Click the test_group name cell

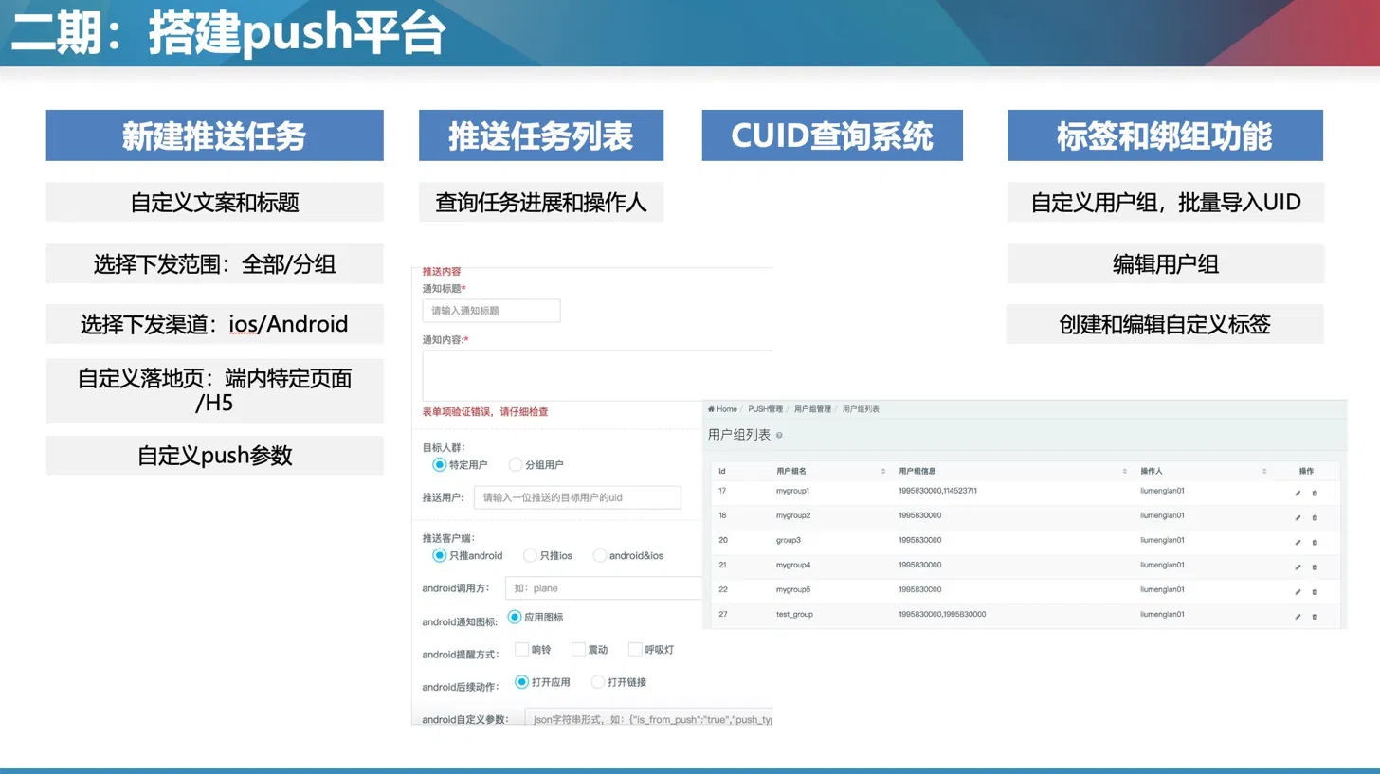tap(794, 614)
